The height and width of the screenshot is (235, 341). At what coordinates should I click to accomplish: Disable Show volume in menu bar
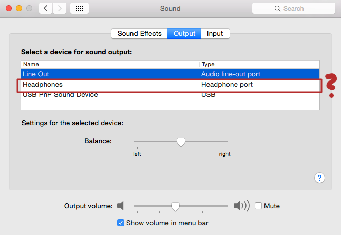pos(121,223)
